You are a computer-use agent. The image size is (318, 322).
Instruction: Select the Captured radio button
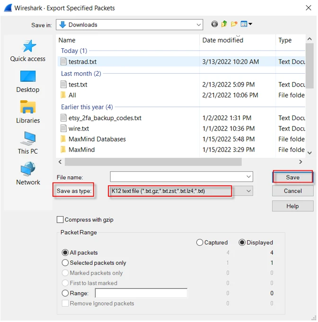click(200, 243)
